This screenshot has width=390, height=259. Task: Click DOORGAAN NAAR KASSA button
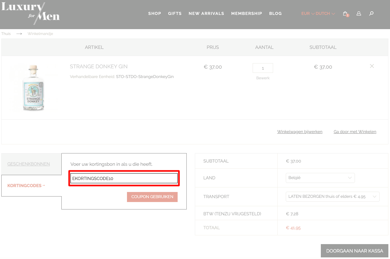tap(355, 251)
